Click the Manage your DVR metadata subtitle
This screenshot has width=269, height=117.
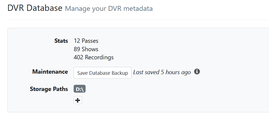pyautogui.click(x=109, y=9)
